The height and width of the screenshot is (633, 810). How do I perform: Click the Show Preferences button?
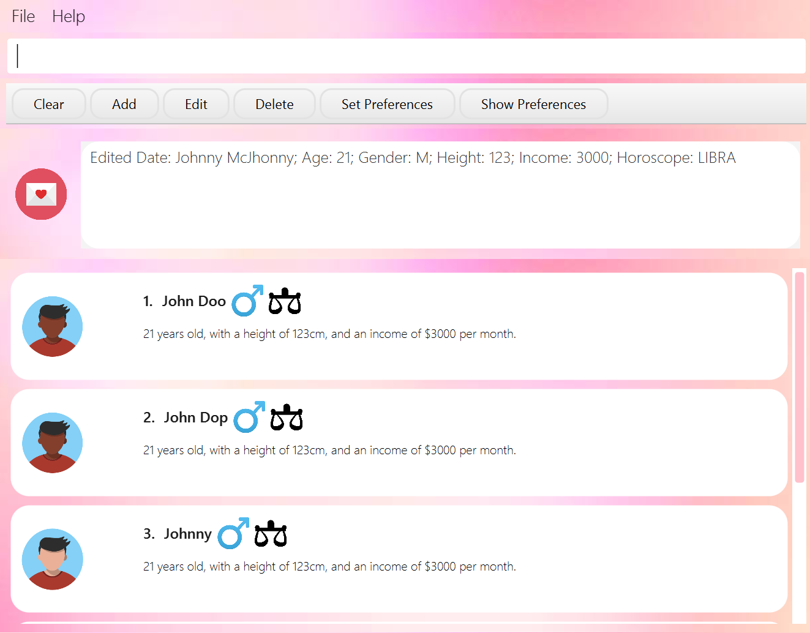[533, 104]
